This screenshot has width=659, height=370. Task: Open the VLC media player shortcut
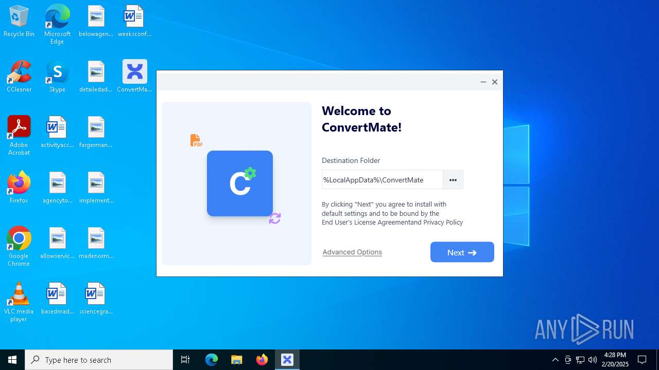point(19,302)
